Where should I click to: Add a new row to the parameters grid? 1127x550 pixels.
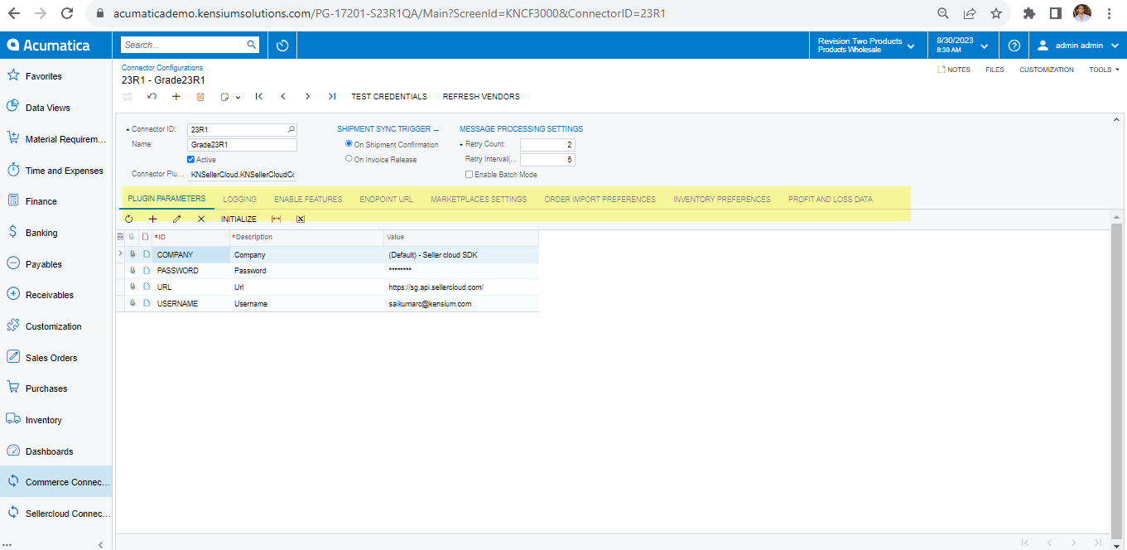click(x=152, y=220)
